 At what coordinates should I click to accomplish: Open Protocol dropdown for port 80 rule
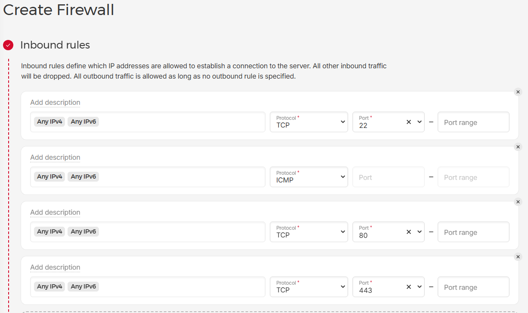click(x=309, y=232)
